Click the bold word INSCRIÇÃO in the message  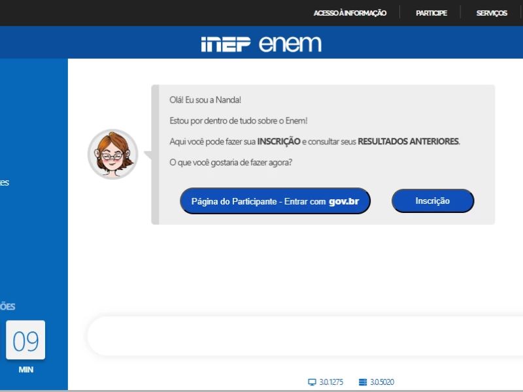click(279, 141)
